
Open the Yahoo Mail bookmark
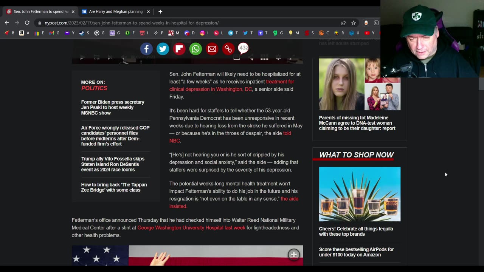[69, 33]
